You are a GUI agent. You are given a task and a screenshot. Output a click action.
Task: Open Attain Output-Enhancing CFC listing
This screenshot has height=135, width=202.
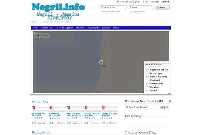[74, 115]
